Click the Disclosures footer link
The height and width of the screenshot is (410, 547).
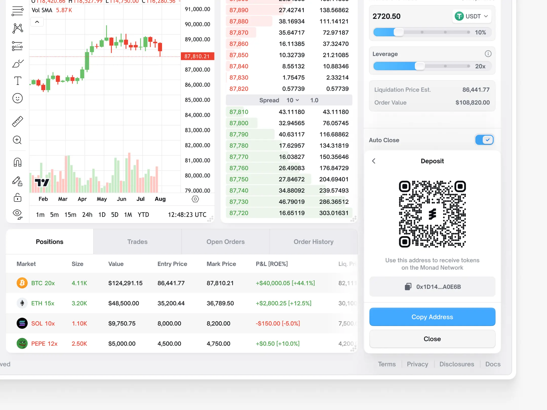(457, 364)
